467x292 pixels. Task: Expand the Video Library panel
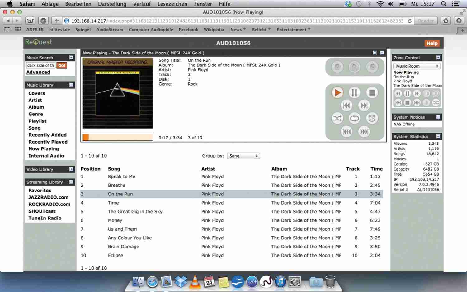click(x=71, y=169)
